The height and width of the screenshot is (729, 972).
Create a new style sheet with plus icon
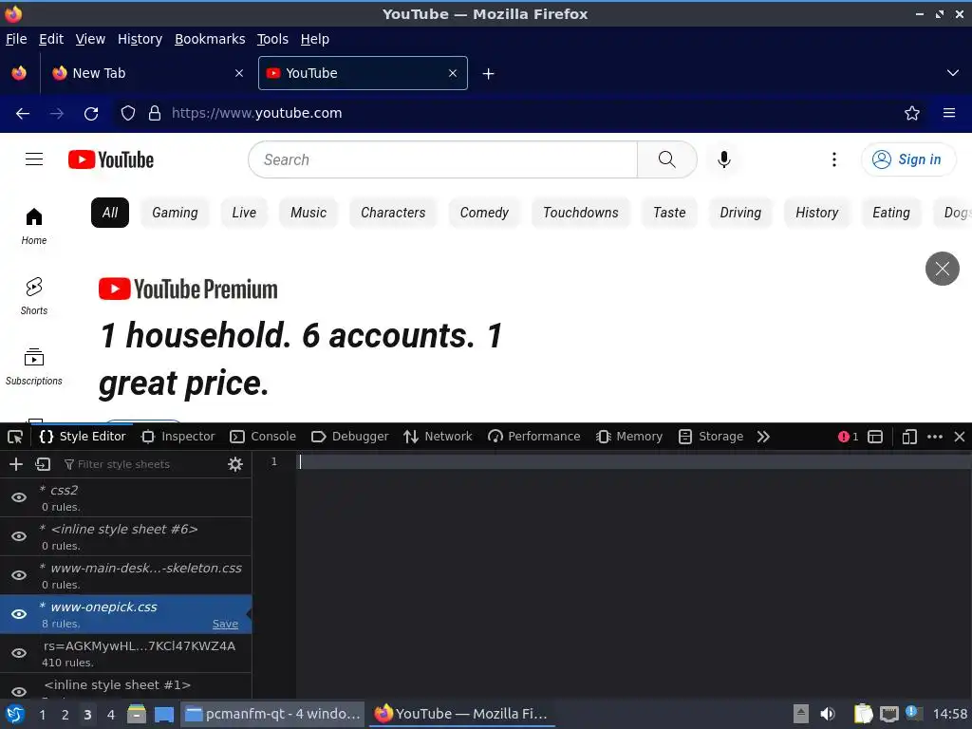16,464
